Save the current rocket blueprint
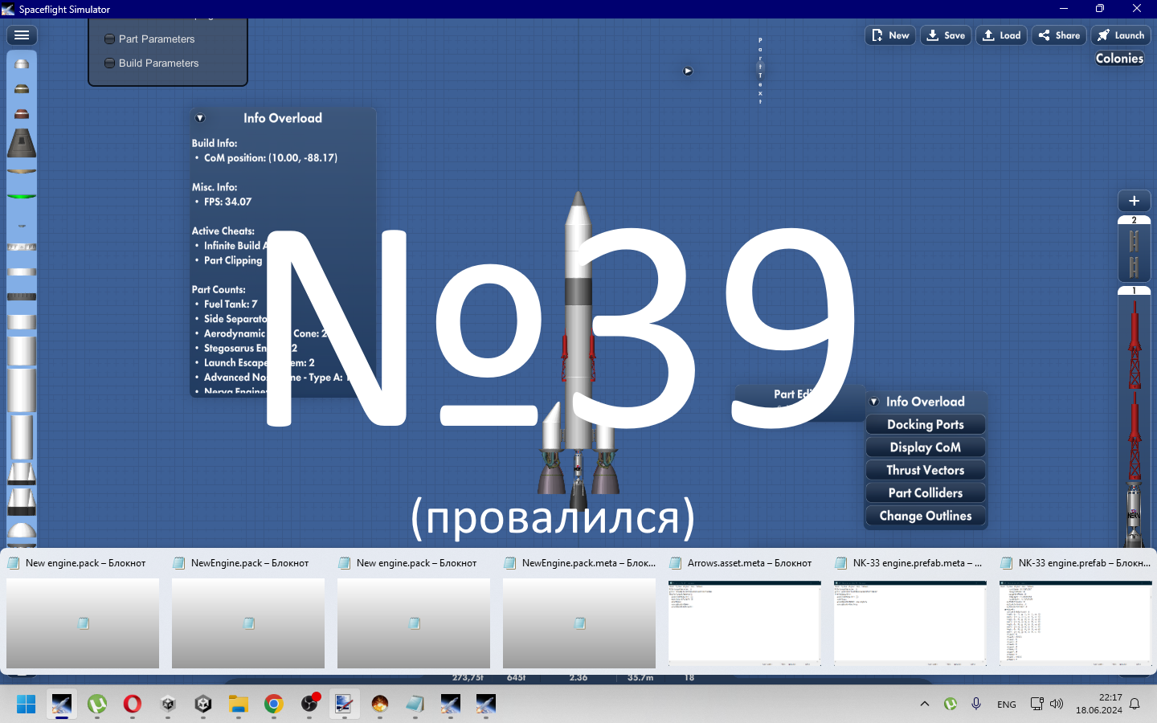This screenshot has height=723, width=1157. (946, 35)
